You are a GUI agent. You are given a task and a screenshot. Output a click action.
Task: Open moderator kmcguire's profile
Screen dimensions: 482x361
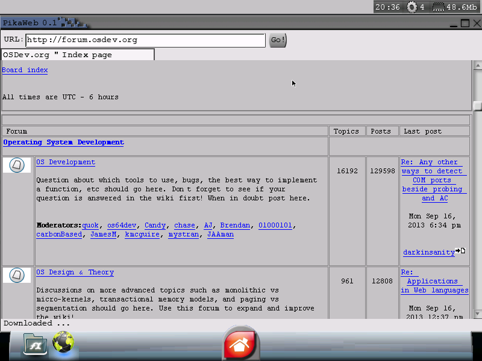142,235
